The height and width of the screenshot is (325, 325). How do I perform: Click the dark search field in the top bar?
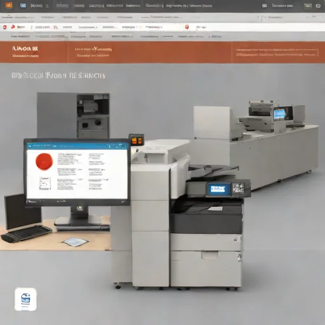(62, 6)
